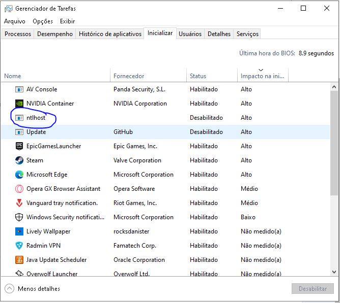This screenshot has width=340, height=303.
Task: Click the NVIDIA Container green icon
Action: (19, 104)
